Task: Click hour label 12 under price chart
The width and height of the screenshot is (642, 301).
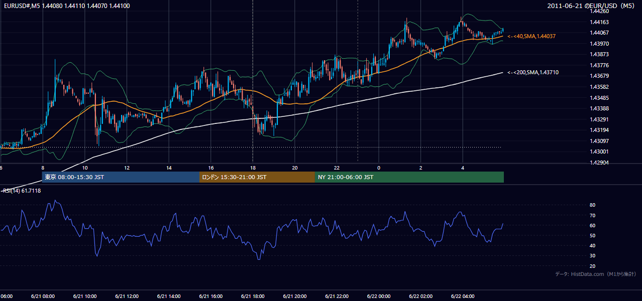Action: [x=127, y=168]
